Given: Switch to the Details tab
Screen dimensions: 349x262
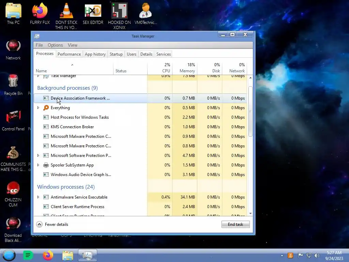Looking at the screenshot, I should click(x=147, y=54).
